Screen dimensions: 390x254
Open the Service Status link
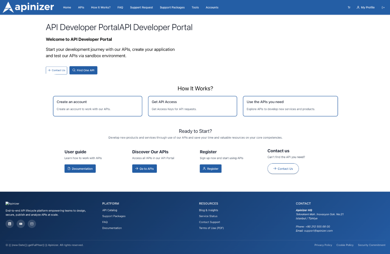click(208, 216)
